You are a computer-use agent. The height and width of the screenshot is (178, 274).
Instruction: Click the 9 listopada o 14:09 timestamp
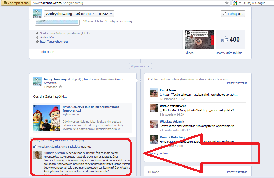(x=172, y=114)
